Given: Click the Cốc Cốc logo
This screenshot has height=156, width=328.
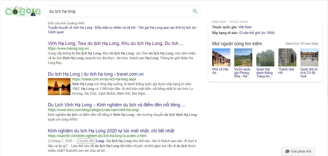Looking at the screenshot, I should click(x=23, y=11).
